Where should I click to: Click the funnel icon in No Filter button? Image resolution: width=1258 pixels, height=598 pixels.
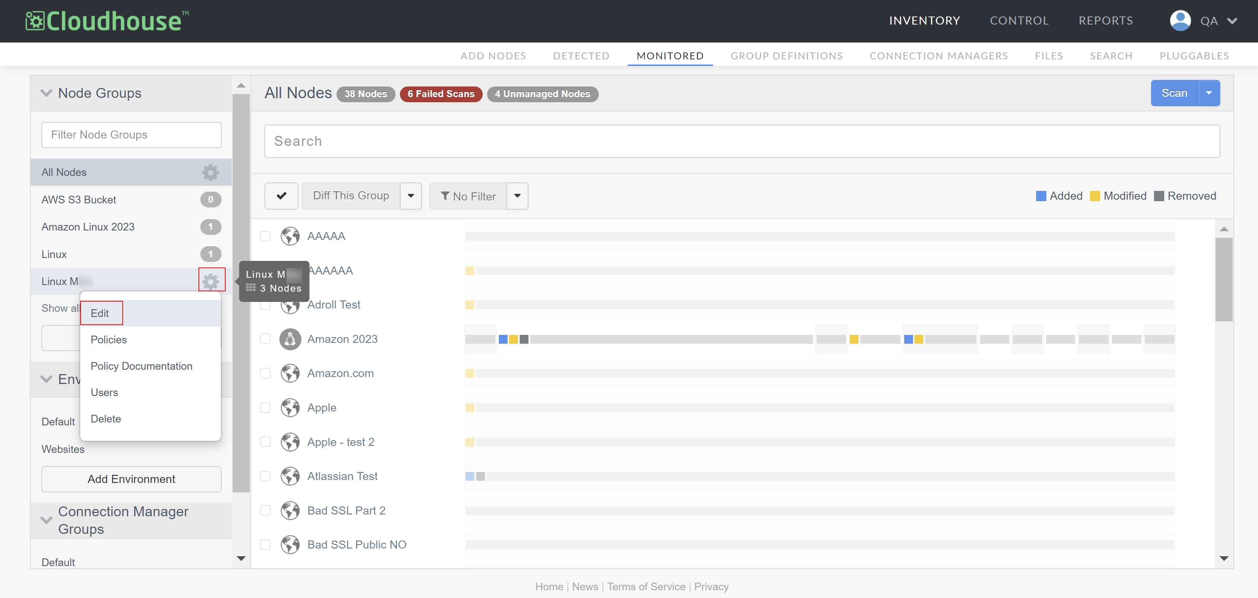pos(445,196)
